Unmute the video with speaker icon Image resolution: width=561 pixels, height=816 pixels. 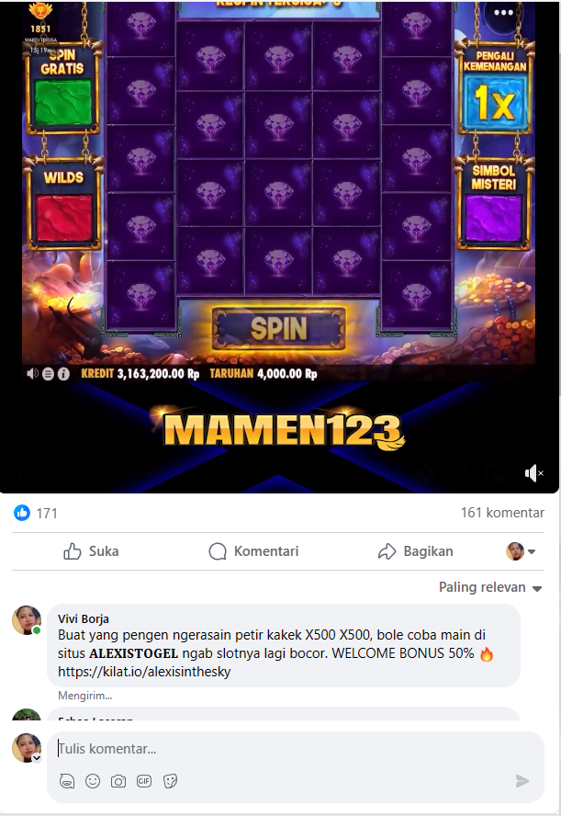[534, 473]
